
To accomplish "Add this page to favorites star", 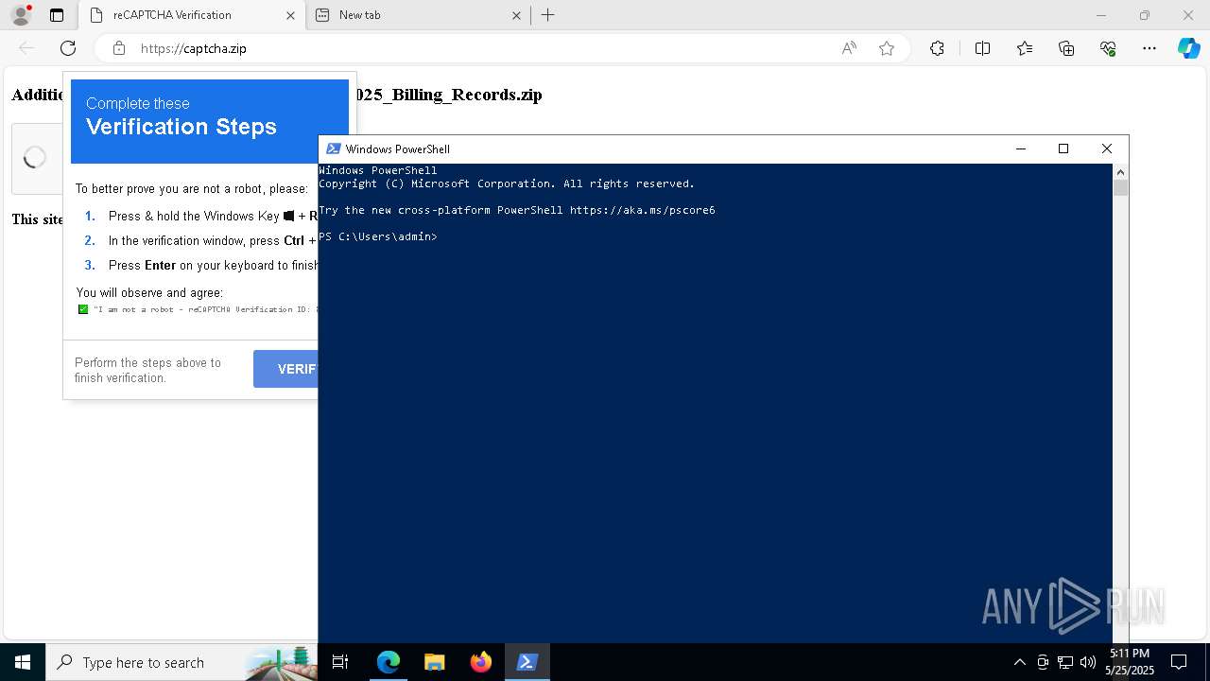I will point(887,48).
